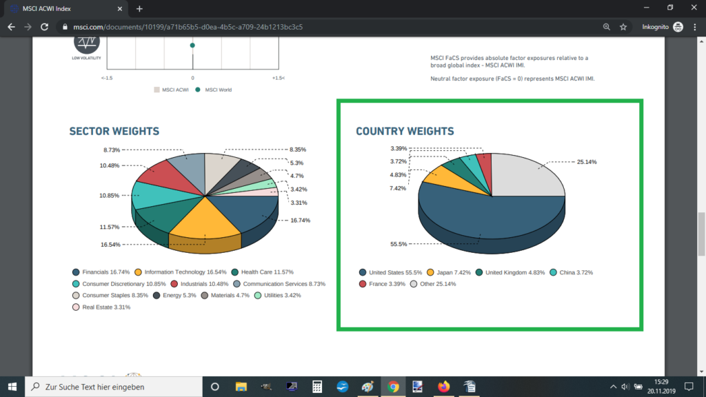Click the COUNTRY WEIGHTS heading
The image size is (706, 397).
(x=405, y=132)
